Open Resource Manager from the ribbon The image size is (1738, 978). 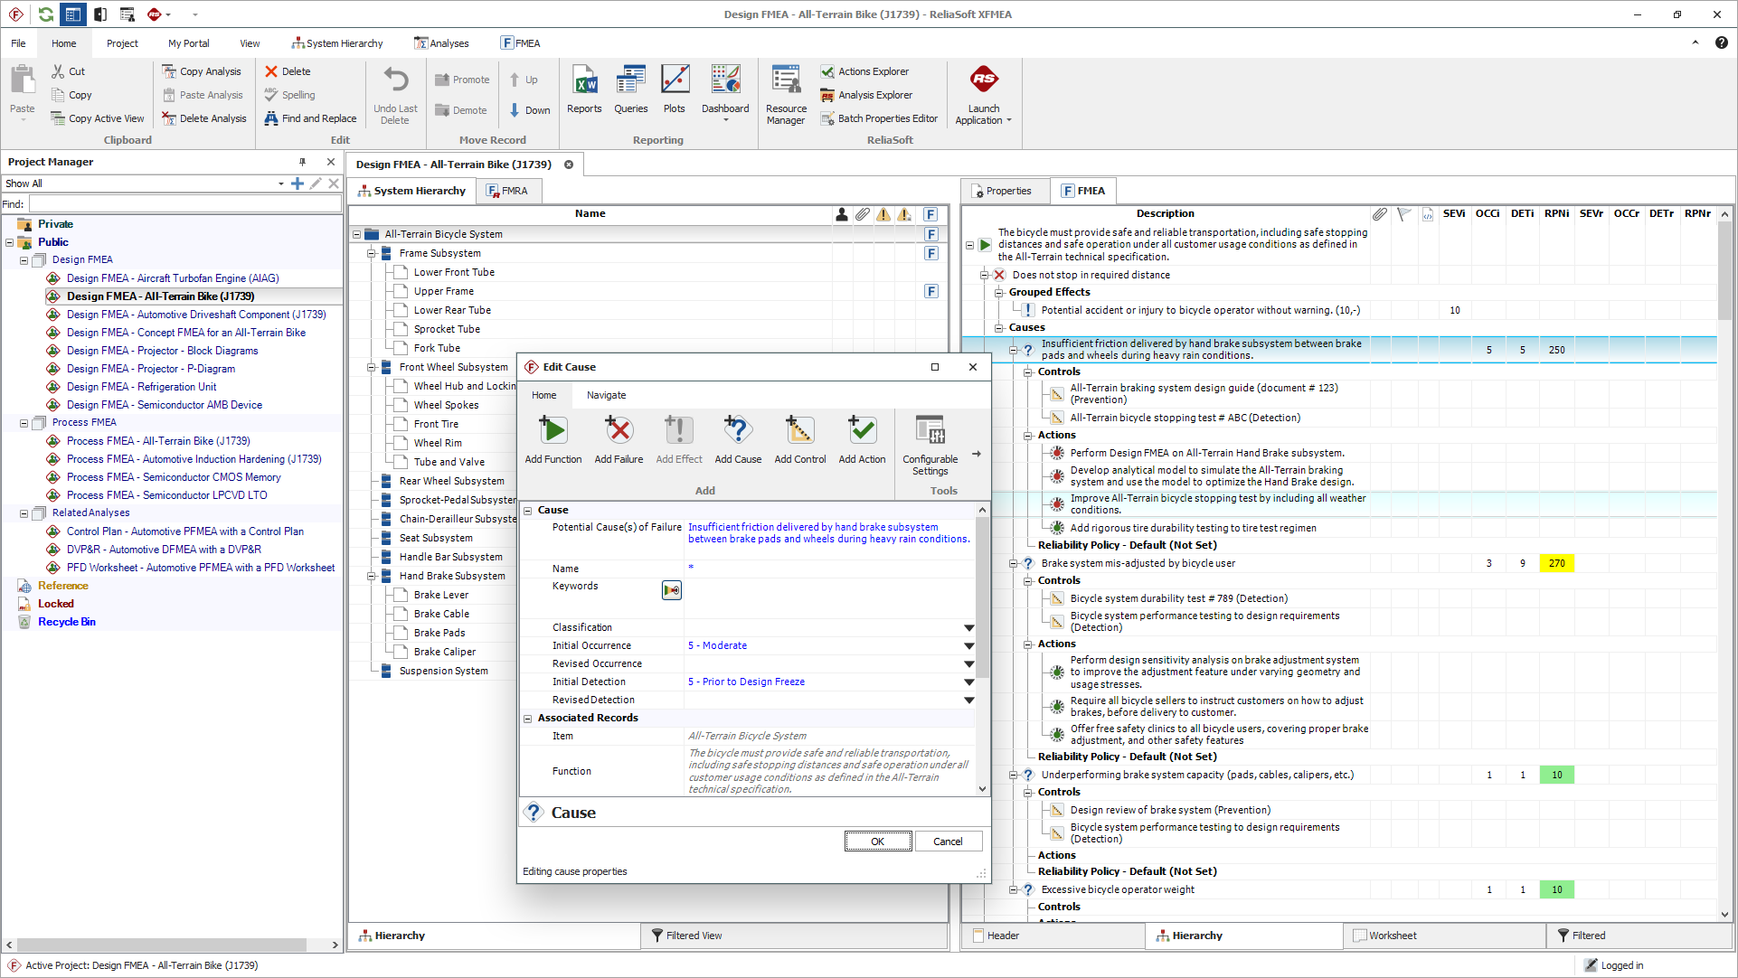785,81
